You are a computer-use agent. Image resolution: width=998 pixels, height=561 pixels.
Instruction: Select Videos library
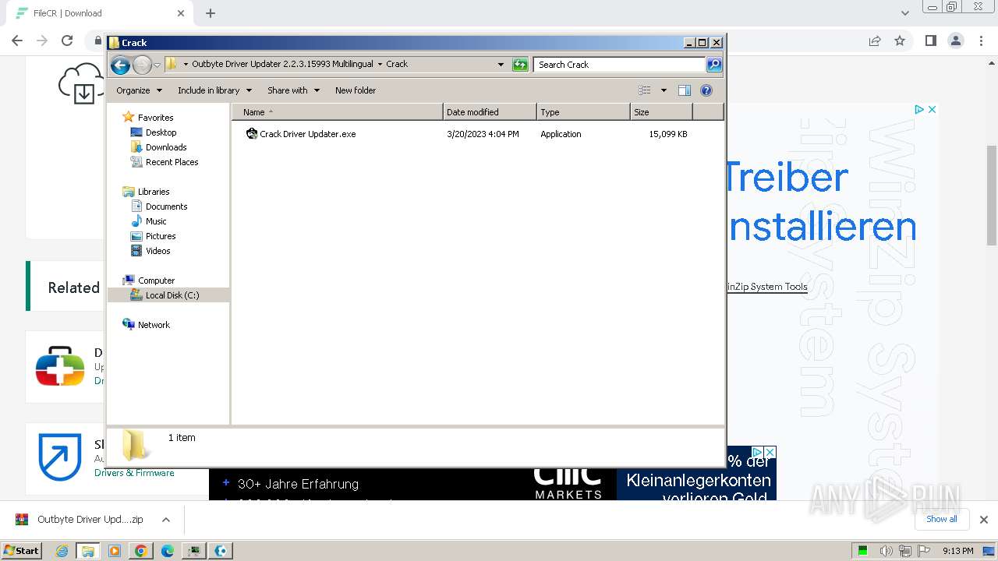(157, 251)
